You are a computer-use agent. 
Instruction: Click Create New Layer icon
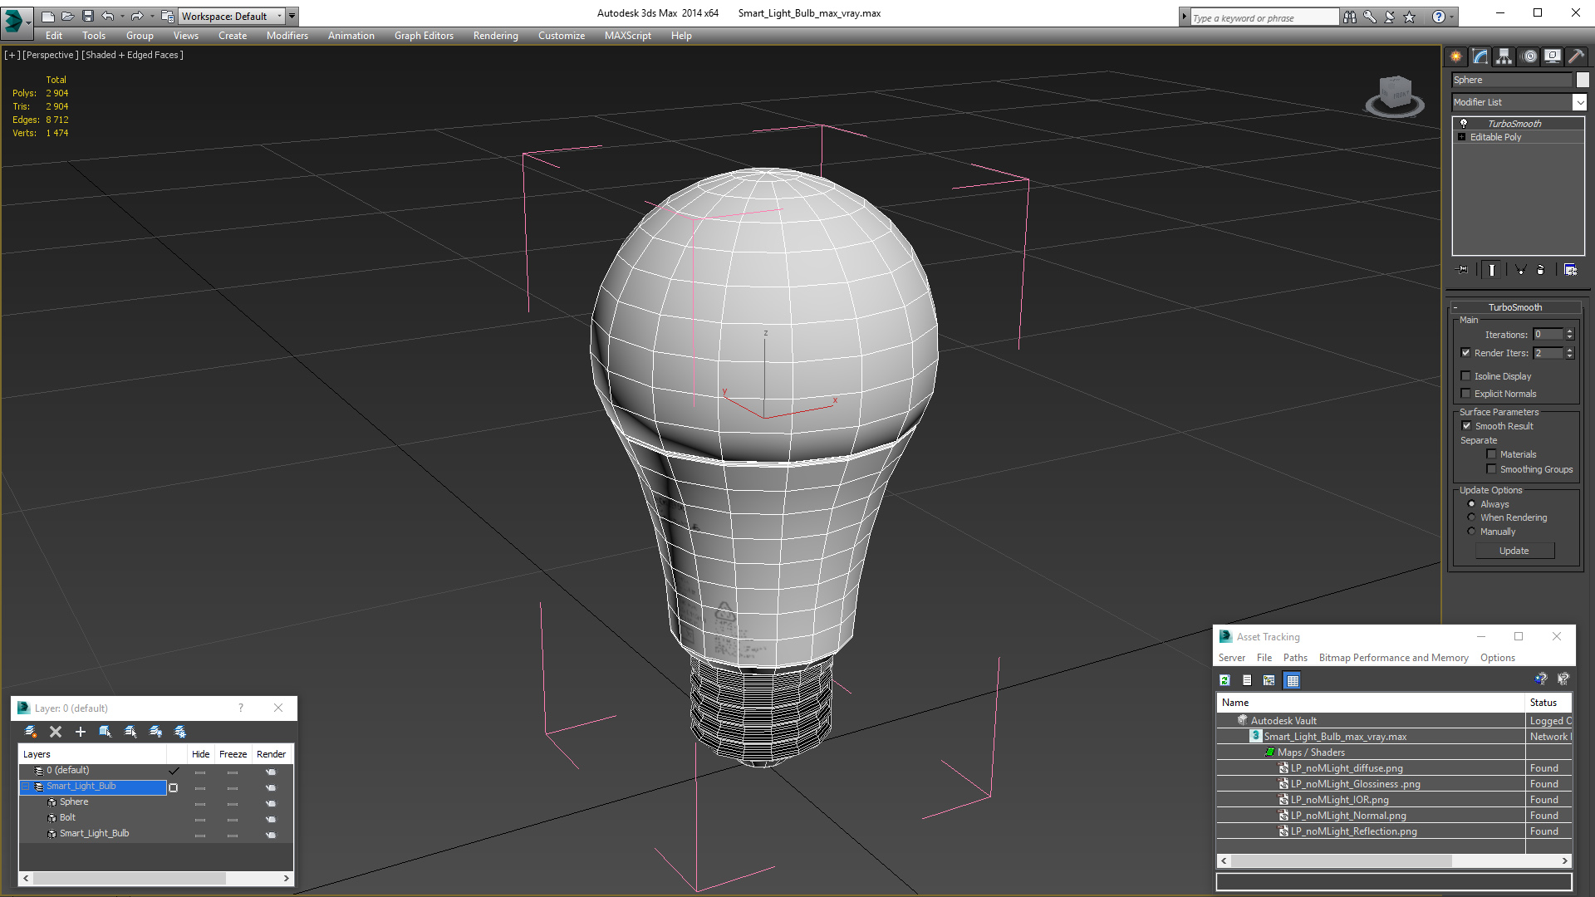tap(31, 732)
